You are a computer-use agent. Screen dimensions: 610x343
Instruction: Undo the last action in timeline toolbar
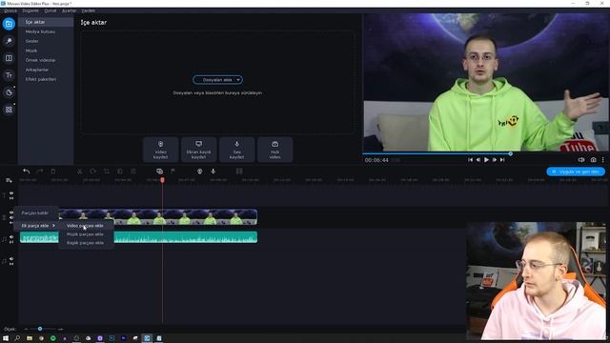[x=26, y=171]
